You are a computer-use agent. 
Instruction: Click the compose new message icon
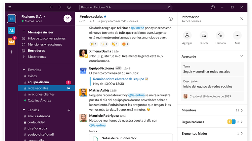pyautogui.click(x=68, y=19)
